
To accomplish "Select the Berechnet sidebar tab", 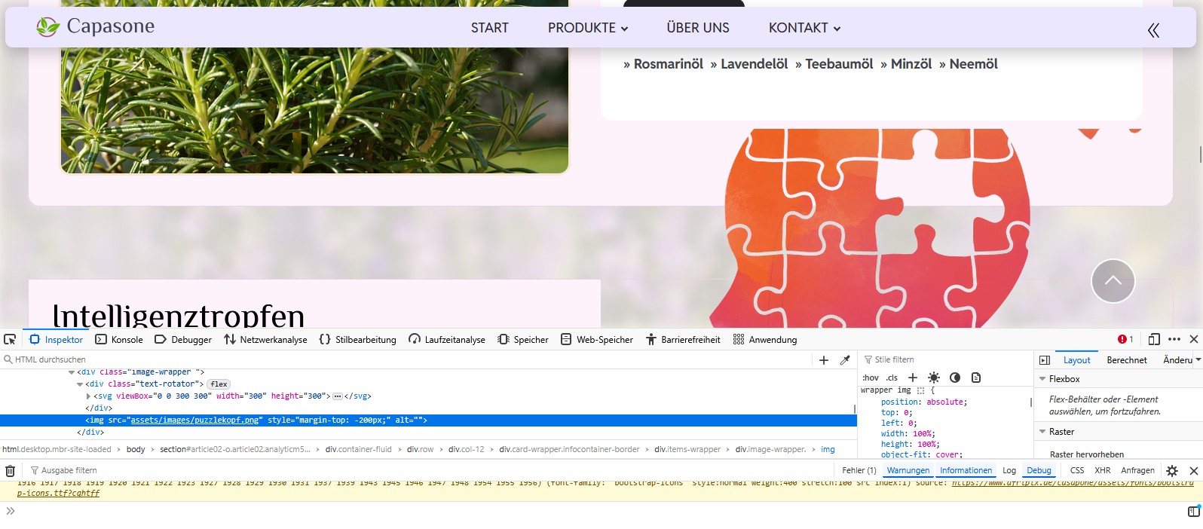I will point(1126,360).
